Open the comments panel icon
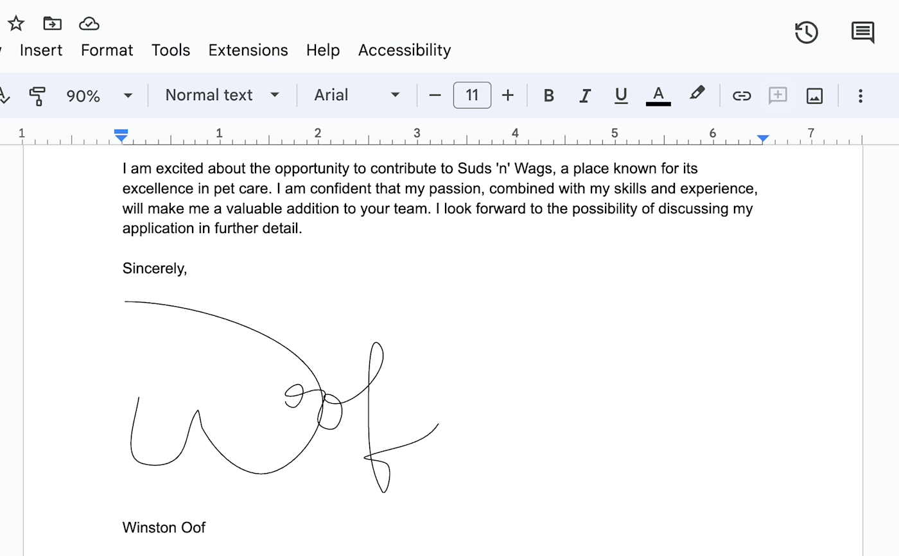Image resolution: width=899 pixels, height=556 pixels. [x=862, y=32]
